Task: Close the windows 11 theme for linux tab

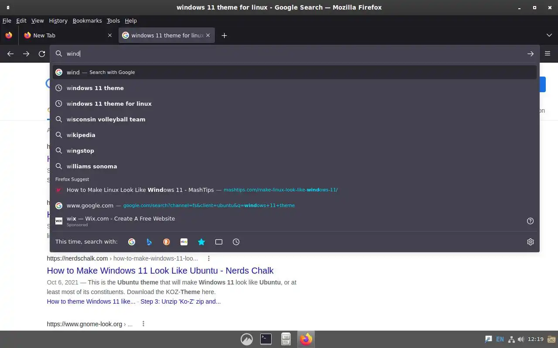Action: [208, 36]
